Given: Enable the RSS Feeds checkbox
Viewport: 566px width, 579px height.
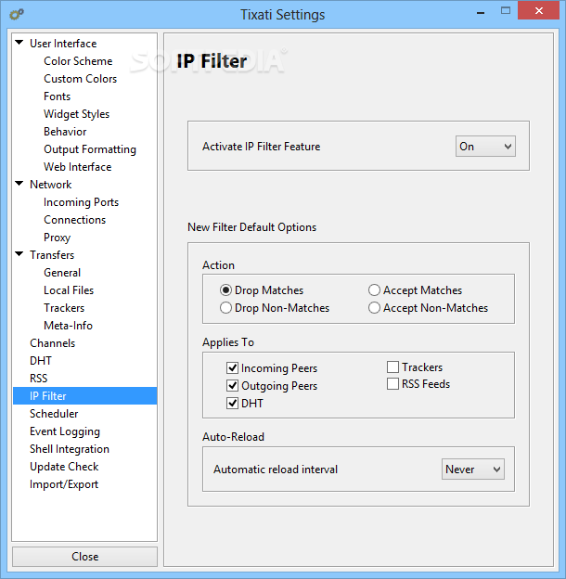Looking at the screenshot, I should pyautogui.click(x=392, y=383).
